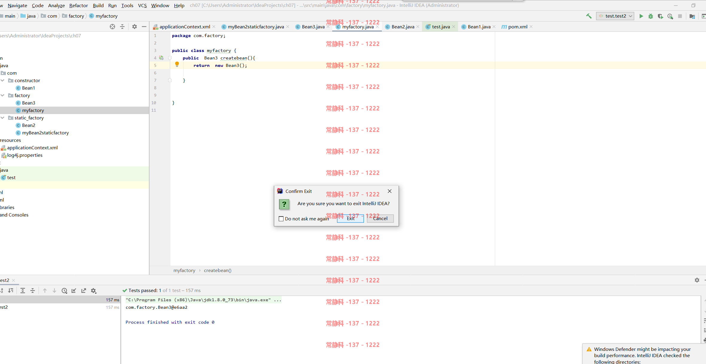
Task: Open the Window menu
Action: pos(160,5)
